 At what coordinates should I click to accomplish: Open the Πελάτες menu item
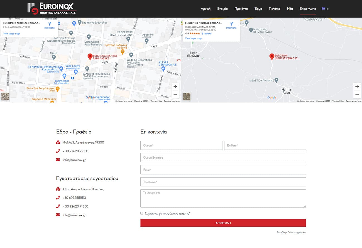pyautogui.click(x=275, y=9)
